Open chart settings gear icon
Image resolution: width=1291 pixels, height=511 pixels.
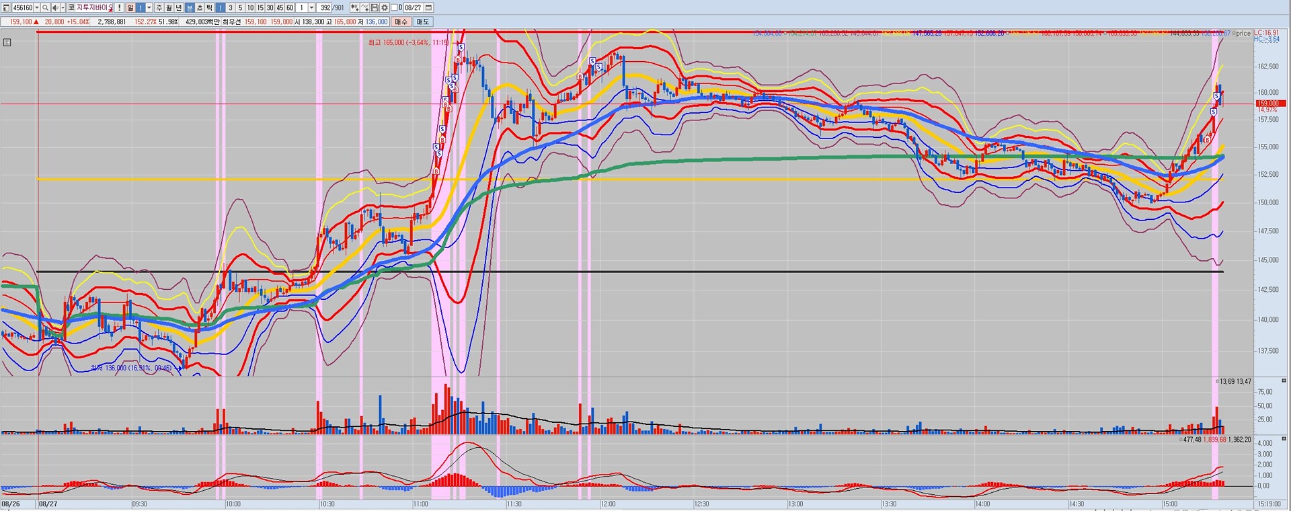(384, 7)
